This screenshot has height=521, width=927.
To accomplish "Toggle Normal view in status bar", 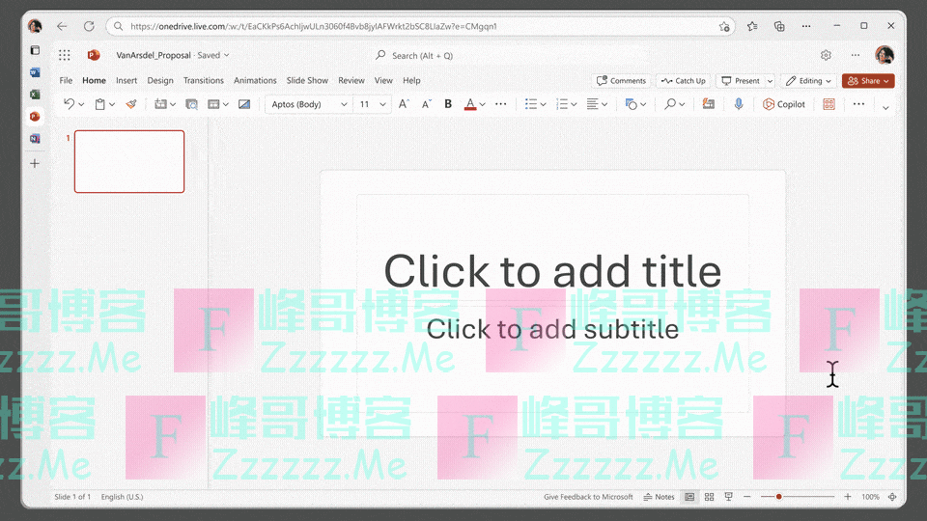I will click(x=689, y=497).
